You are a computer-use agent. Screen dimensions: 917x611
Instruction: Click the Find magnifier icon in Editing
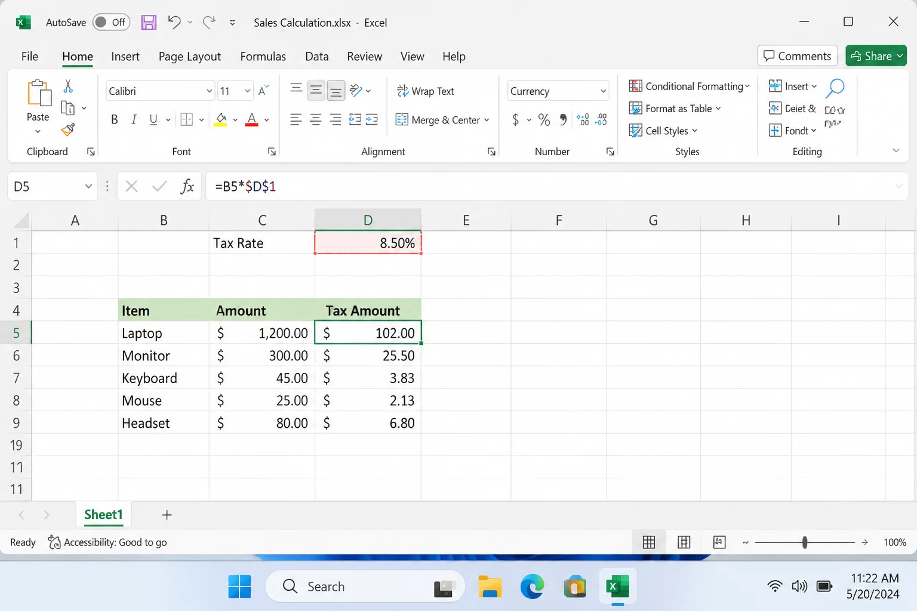(835, 88)
